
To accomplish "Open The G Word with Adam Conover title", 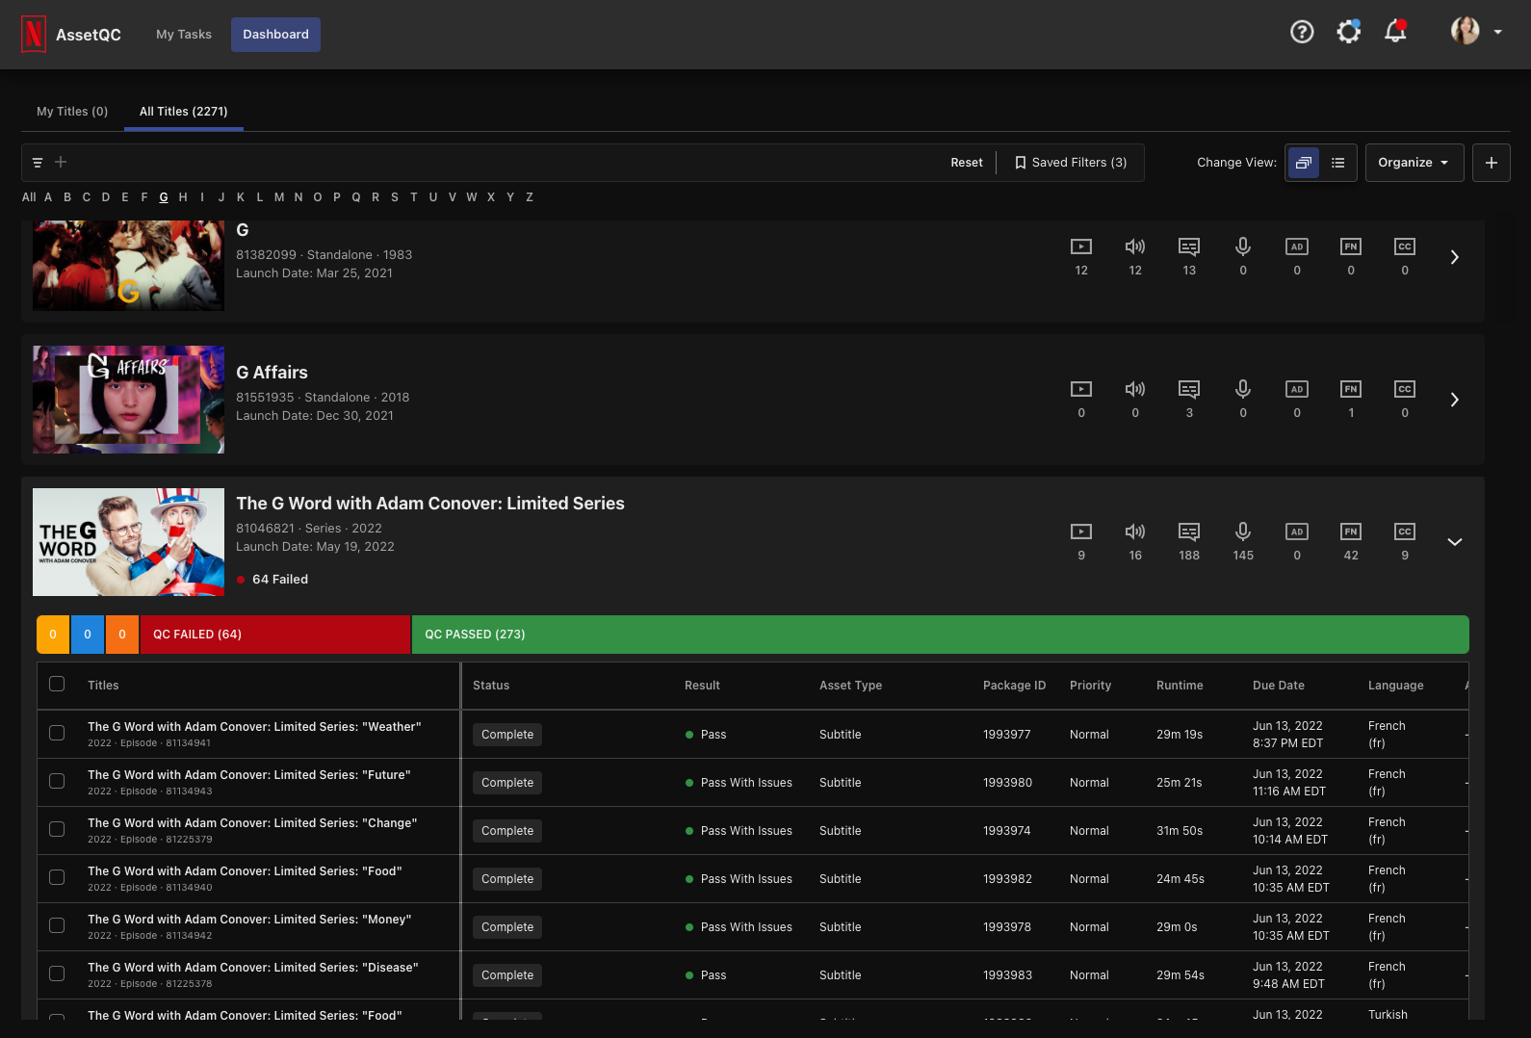I will [x=430, y=504].
